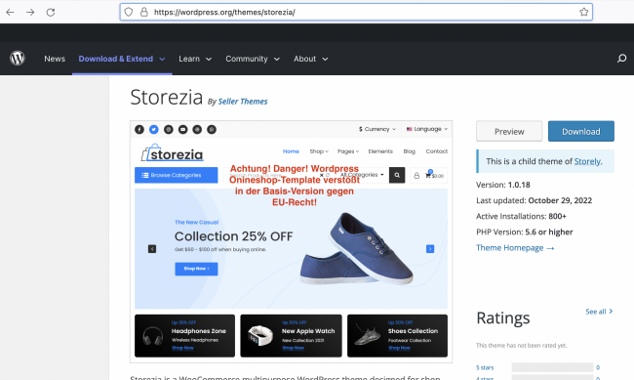Expand the Download & Extend chevron

tap(162, 60)
